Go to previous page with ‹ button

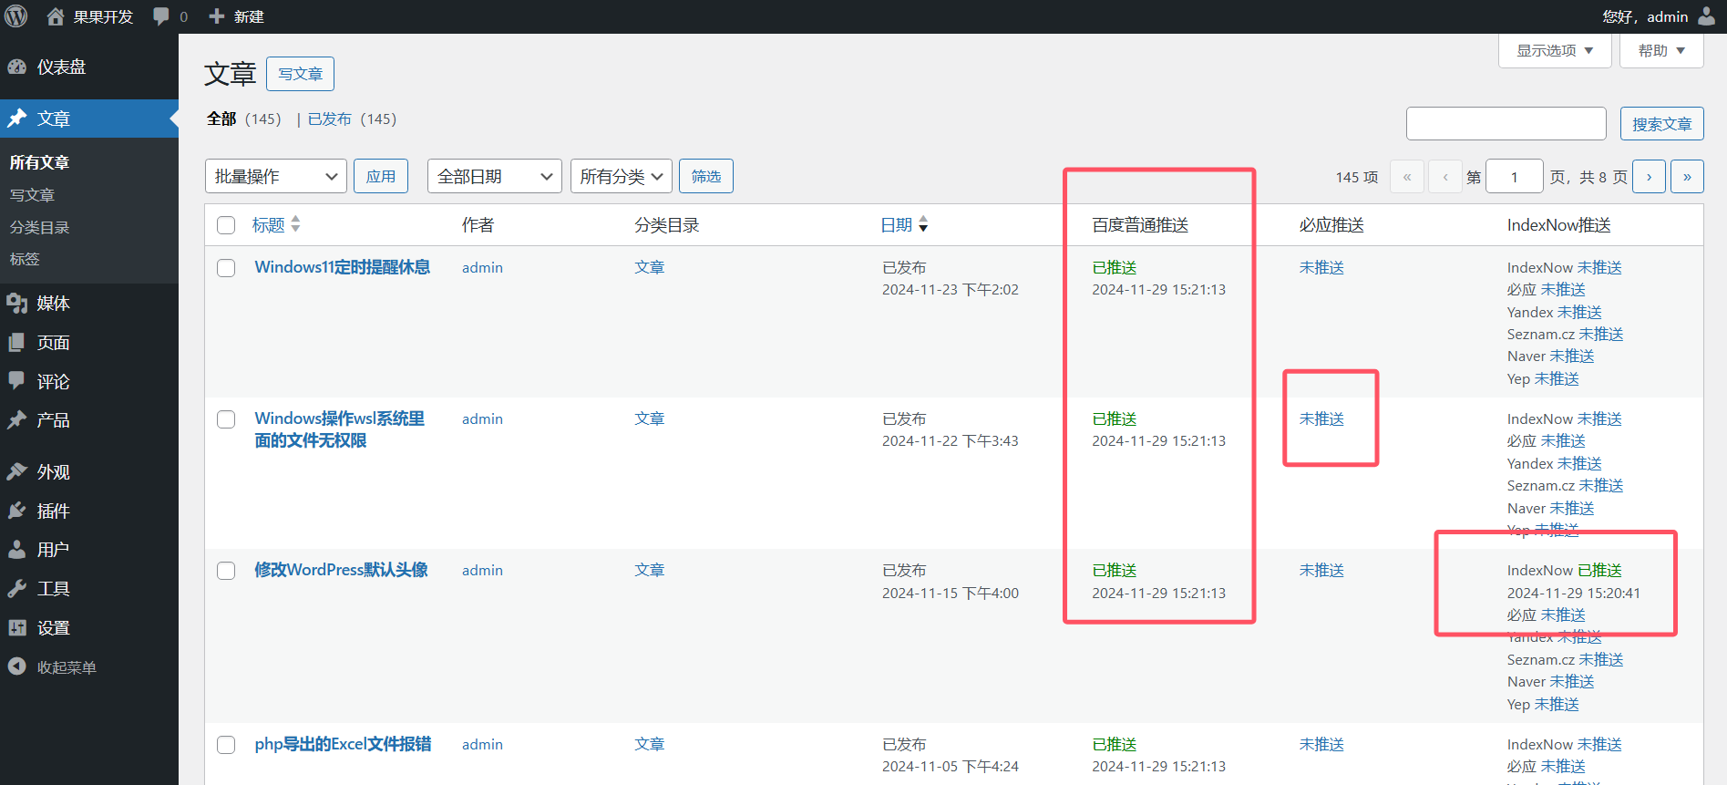pyautogui.click(x=1445, y=177)
